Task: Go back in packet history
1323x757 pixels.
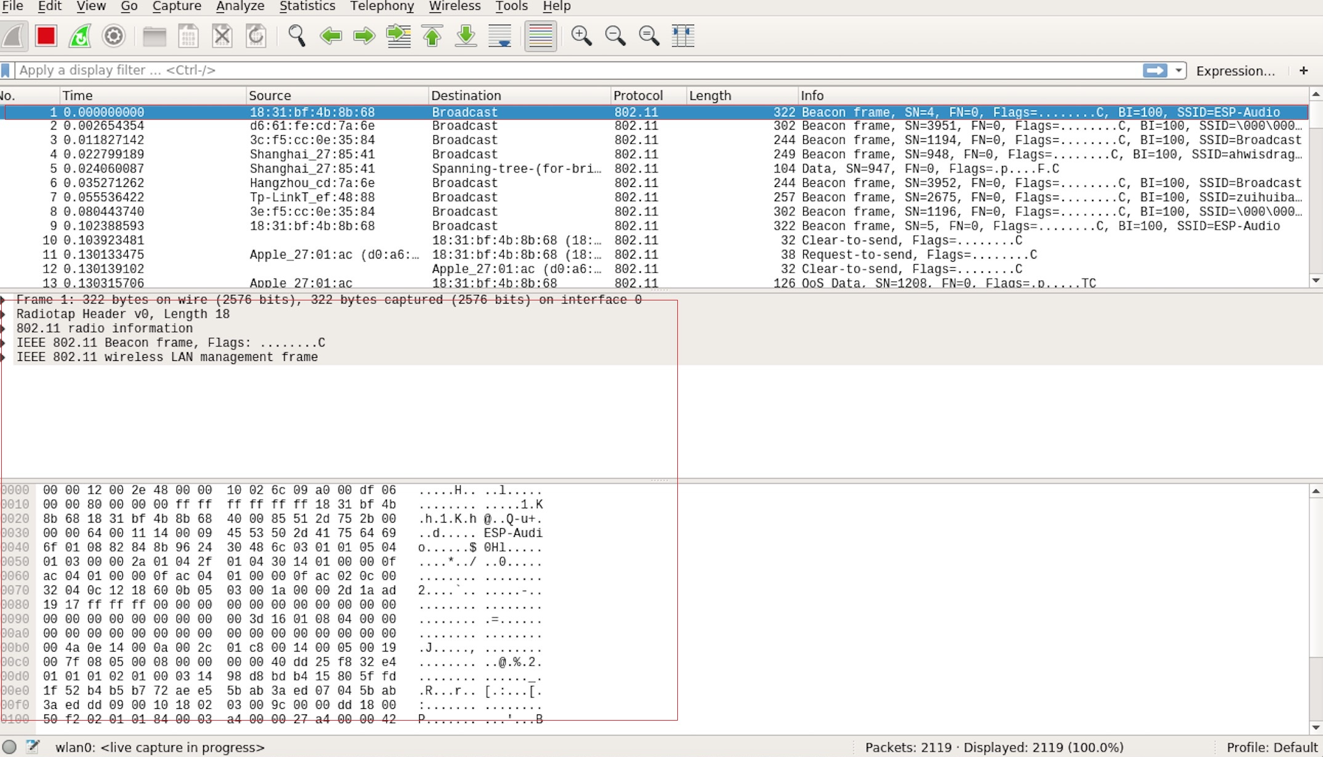Action: 331,36
